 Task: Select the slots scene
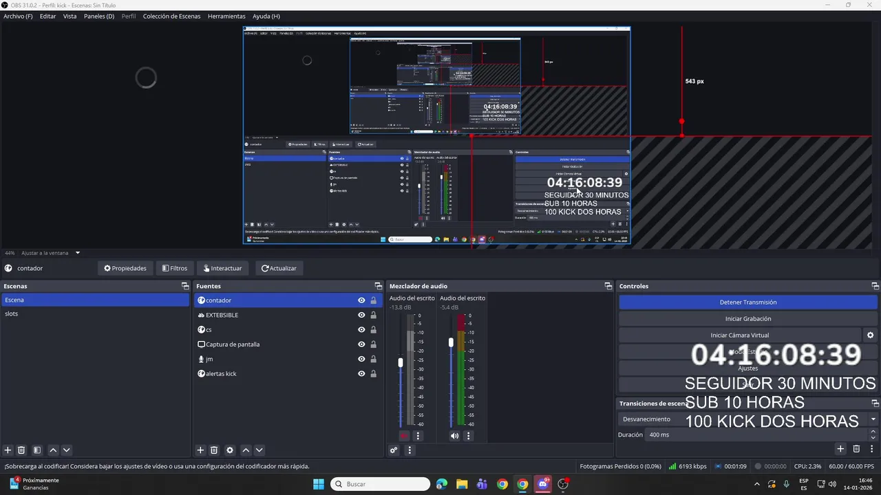coord(95,313)
